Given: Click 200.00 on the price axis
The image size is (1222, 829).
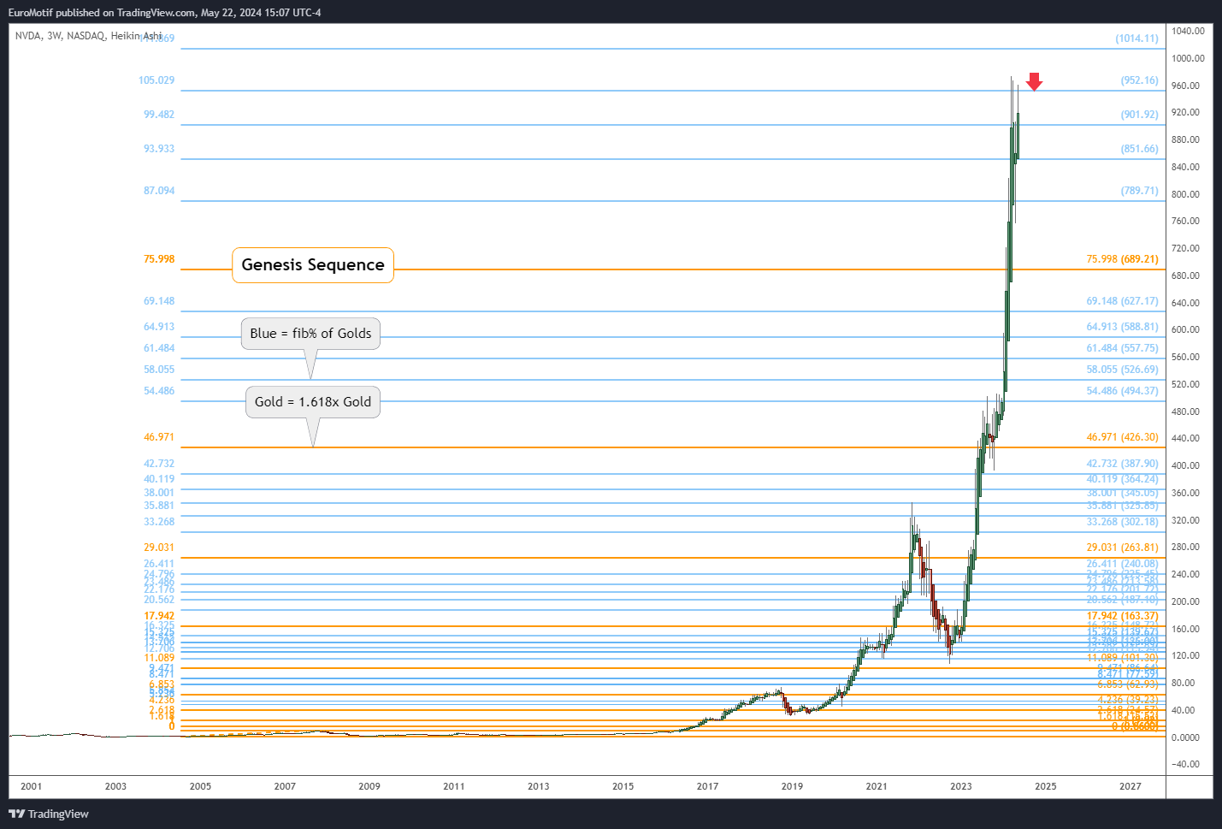Looking at the screenshot, I should 1185,601.
